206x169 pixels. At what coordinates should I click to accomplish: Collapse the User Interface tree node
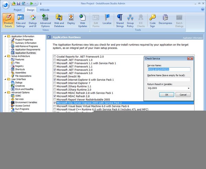(x=5, y=79)
